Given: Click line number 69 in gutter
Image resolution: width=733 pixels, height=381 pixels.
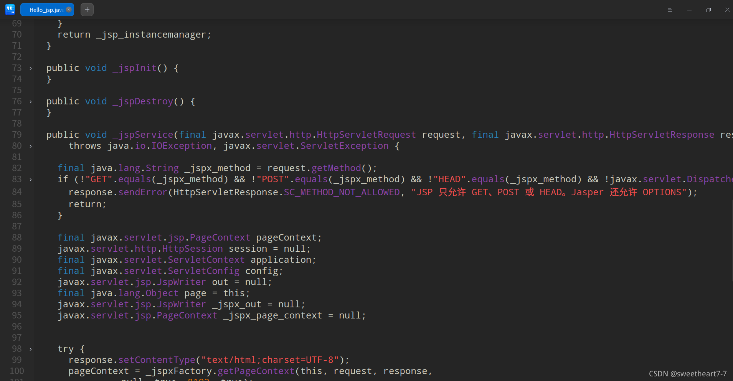Looking at the screenshot, I should pyautogui.click(x=17, y=23).
